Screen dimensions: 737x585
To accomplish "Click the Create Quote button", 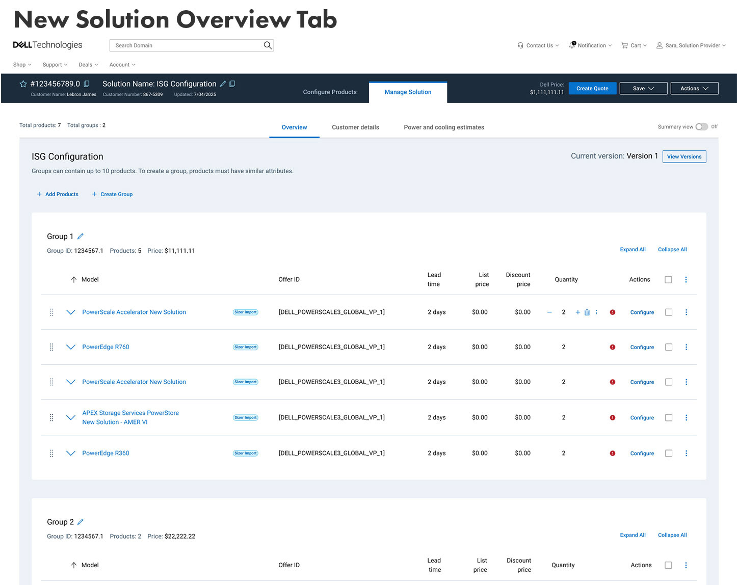I will tap(592, 88).
